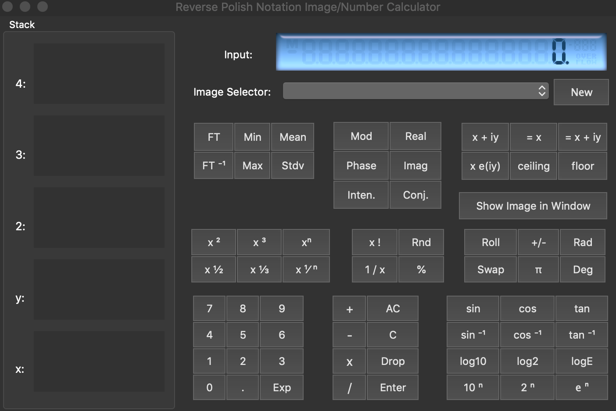The height and width of the screenshot is (411, 616).
Task: Click the / division key
Action: tap(349, 388)
